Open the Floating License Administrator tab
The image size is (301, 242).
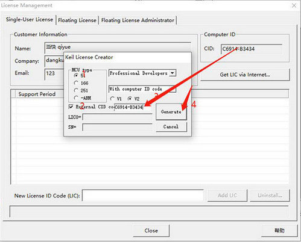click(138, 20)
